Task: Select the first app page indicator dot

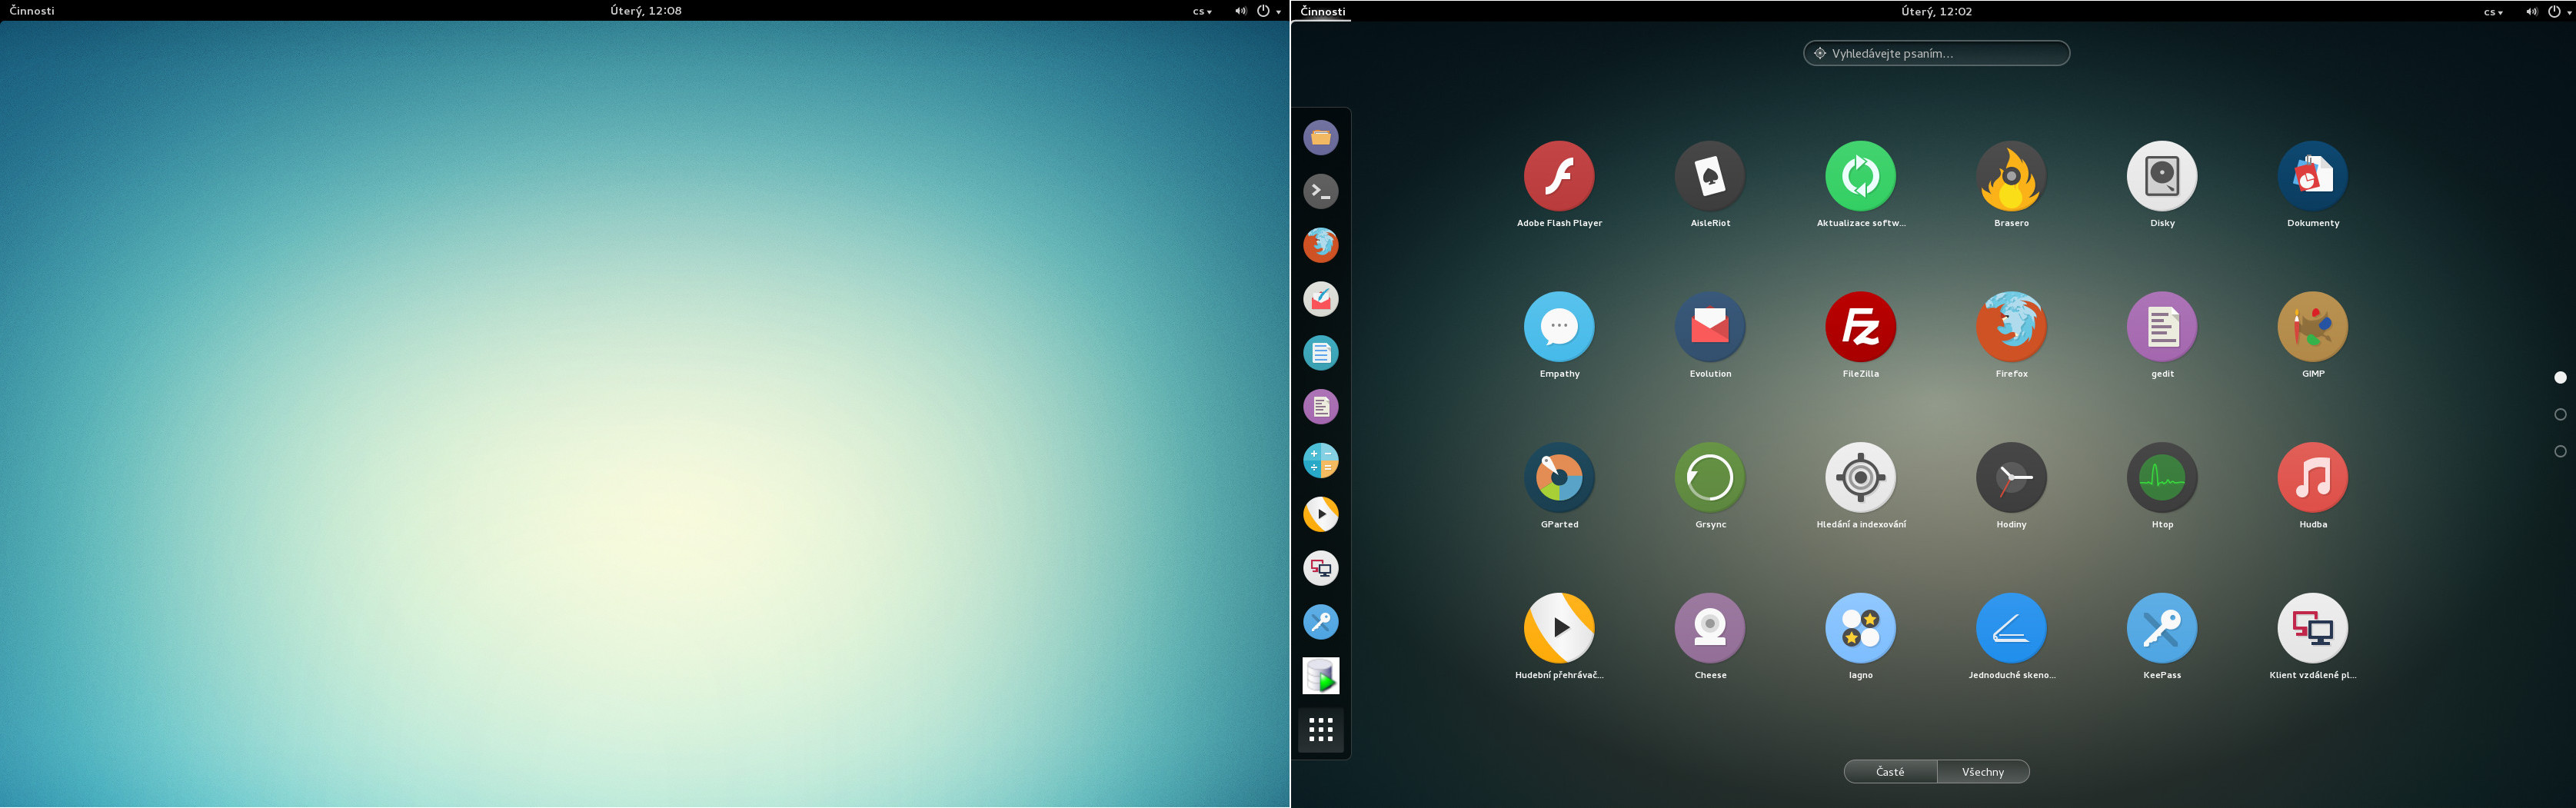Action: pyautogui.click(x=2560, y=378)
